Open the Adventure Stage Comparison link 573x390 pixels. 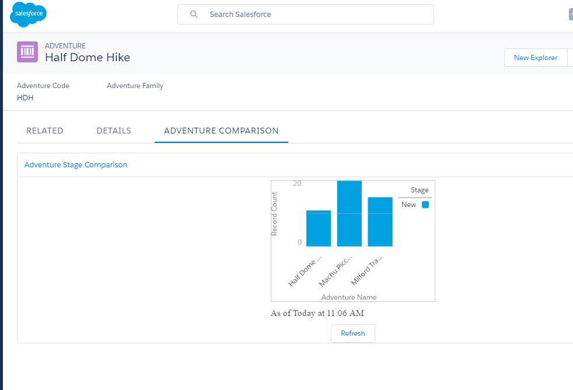pos(76,165)
